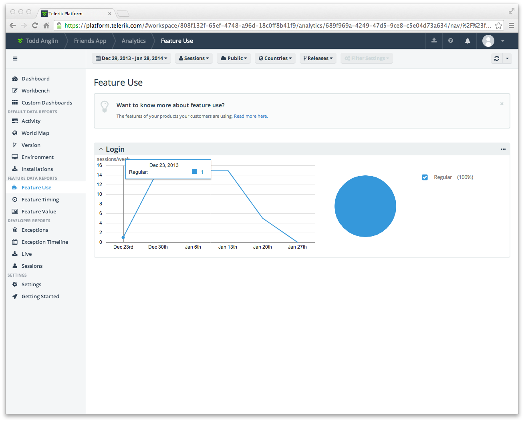The width and height of the screenshot is (524, 422).
Task: Click the Dec 23rd data point
Action: click(x=123, y=237)
